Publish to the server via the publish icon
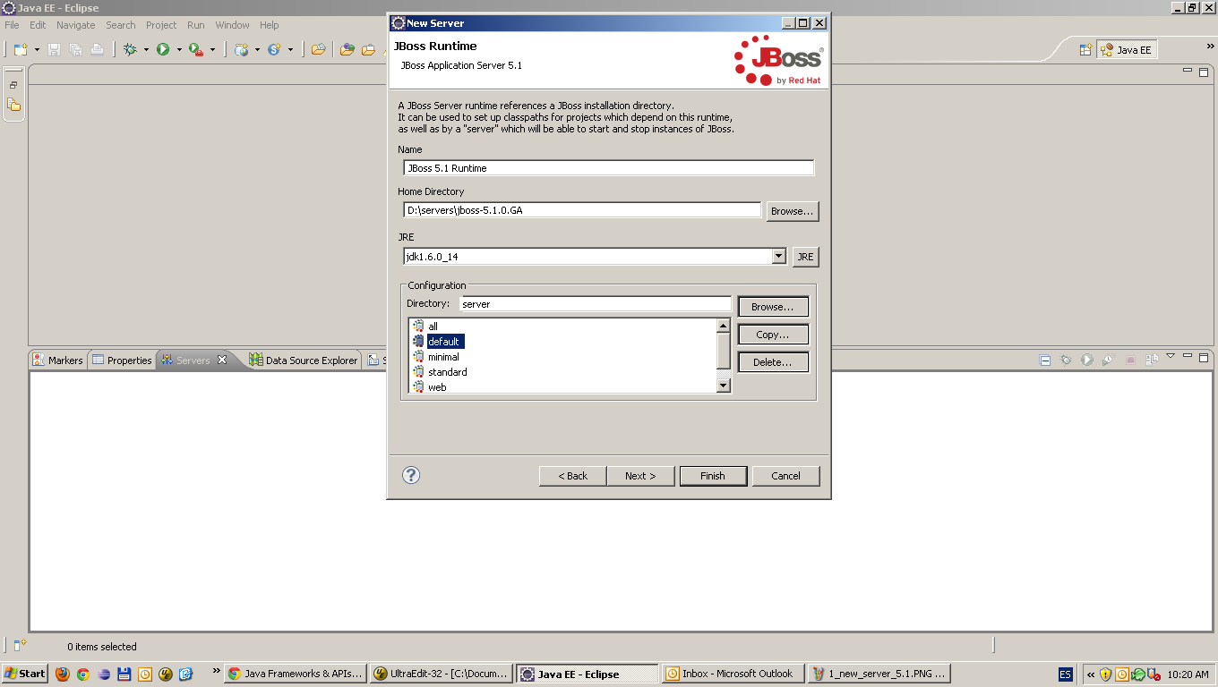 coord(1153,360)
